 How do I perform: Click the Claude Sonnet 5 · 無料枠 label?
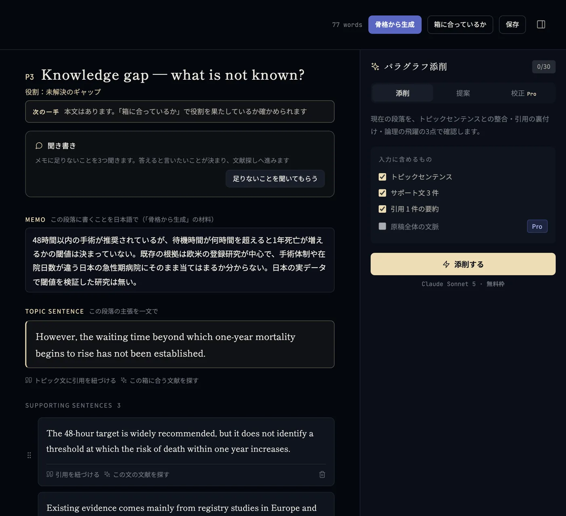coord(463,284)
